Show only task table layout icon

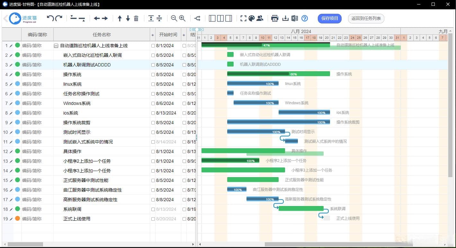[x=212, y=18]
